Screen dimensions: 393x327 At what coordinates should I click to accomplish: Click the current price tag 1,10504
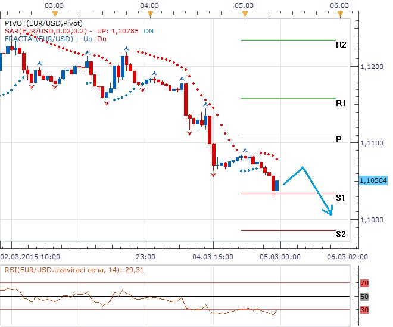tap(374, 180)
